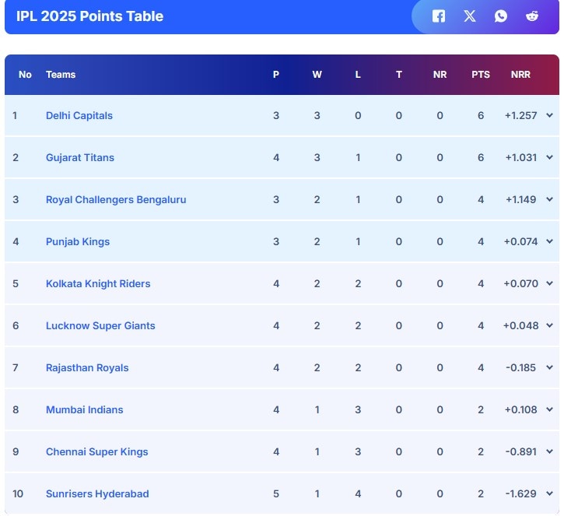Screen dimensions: 564x516
Task: Share points table via WhatsApp
Action: tap(501, 16)
